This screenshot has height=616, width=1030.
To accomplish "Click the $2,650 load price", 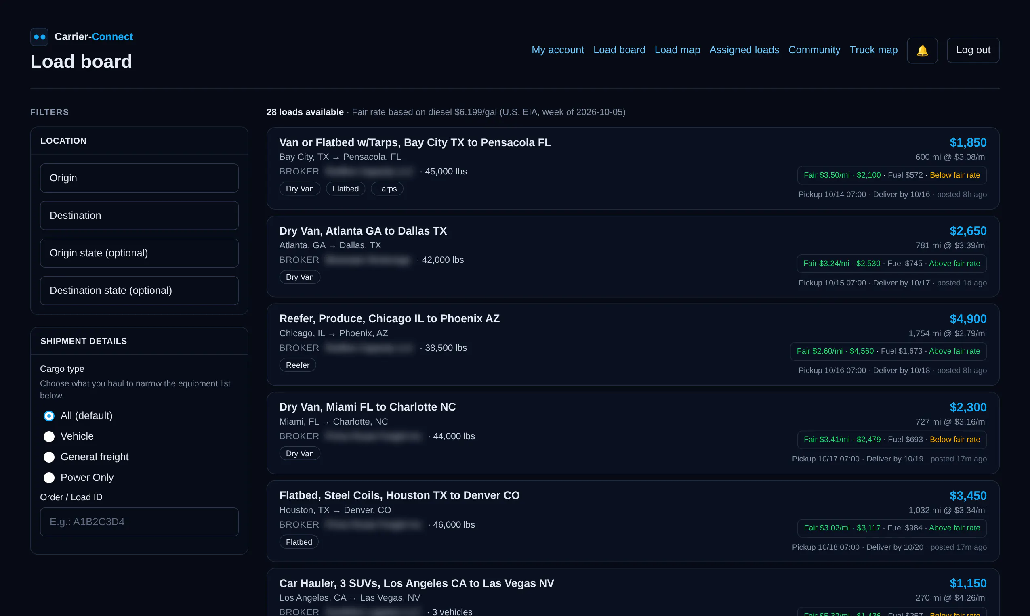I will (x=968, y=231).
